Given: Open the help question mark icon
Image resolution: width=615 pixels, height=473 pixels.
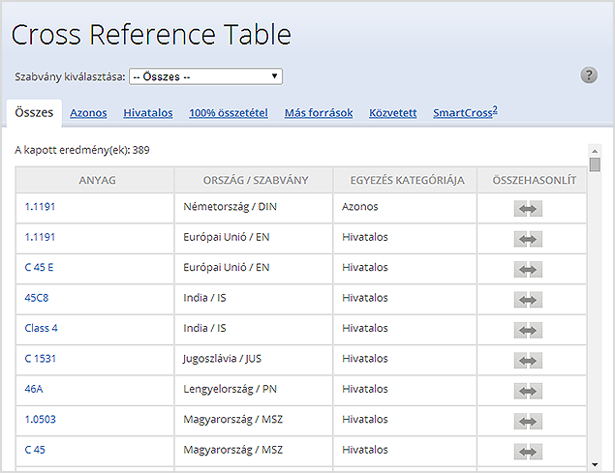Looking at the screenshot, I should (x=589, y=74).
